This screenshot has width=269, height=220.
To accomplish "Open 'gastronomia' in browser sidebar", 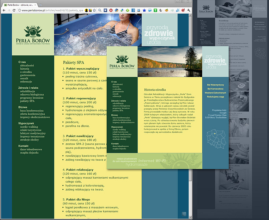I will point(27,75).
